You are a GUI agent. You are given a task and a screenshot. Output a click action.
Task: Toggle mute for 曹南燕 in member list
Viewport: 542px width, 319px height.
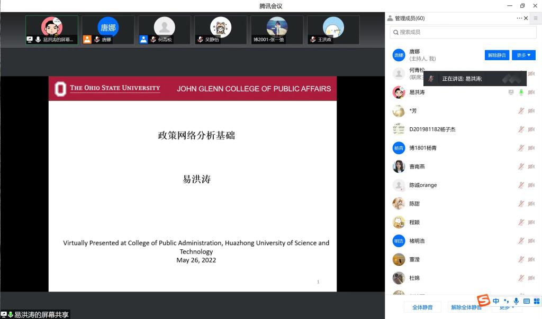pos(521,167)
